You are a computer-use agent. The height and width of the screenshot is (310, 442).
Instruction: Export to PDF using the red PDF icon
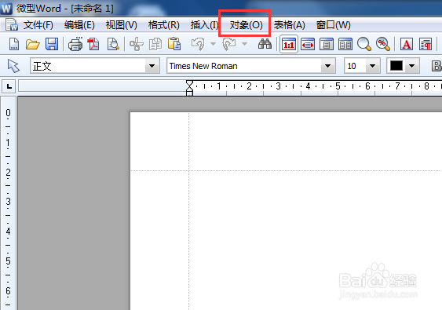(x=94, y=44)
